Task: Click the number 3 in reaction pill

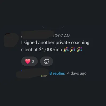Action: [x=33, y=61]
